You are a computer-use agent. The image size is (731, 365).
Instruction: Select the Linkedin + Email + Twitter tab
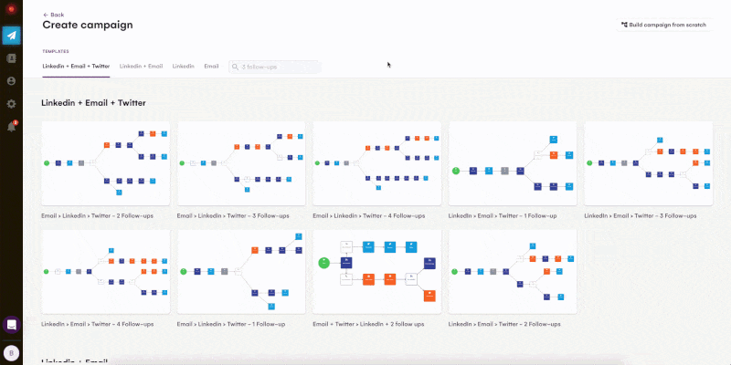[x=76, y=66]
